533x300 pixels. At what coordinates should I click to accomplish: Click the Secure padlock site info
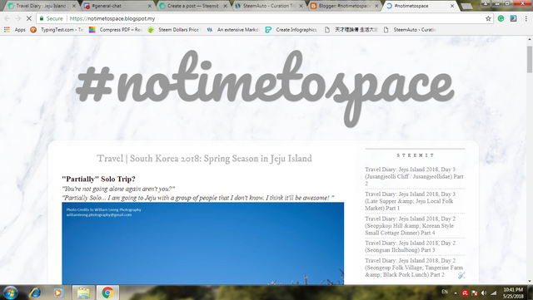click(52, 18)
